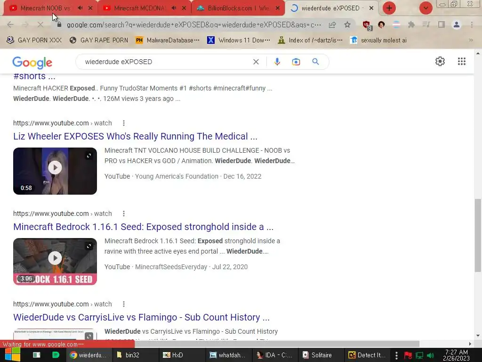This screenshot has width=482, height=362.
Task: Open the MalwareDatabase bookmark
Action: [168, 41]
